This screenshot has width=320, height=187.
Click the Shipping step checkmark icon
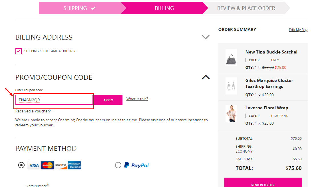click(x=93, y=8)
